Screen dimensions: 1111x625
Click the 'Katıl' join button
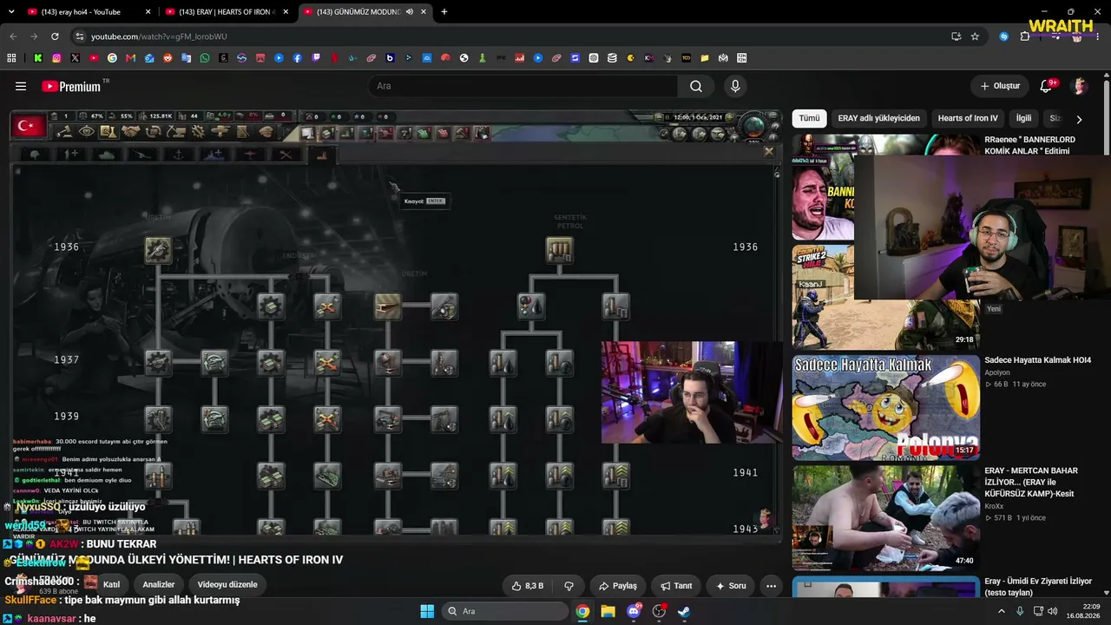[x=112, y=584]
